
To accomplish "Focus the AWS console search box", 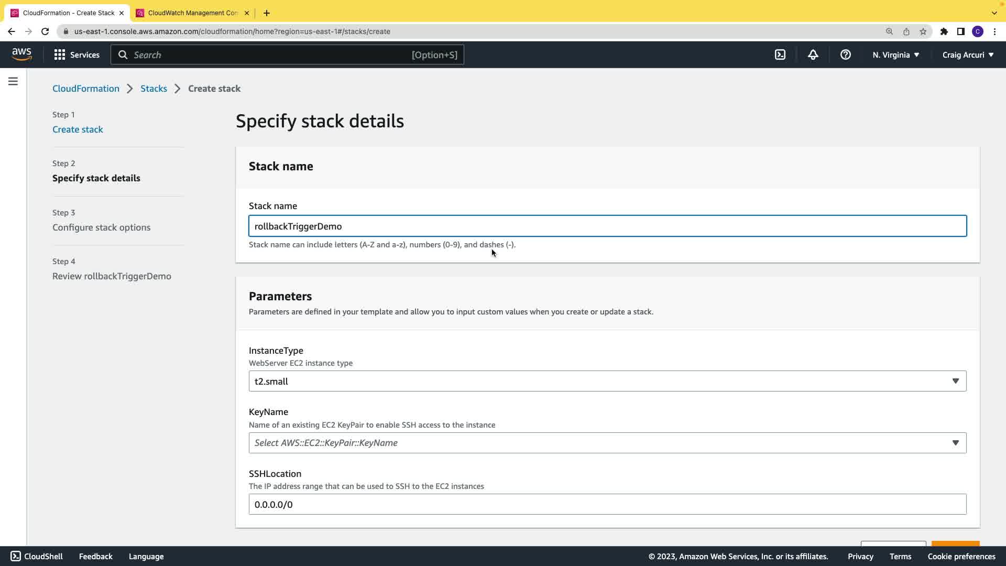I will point(287,55).
